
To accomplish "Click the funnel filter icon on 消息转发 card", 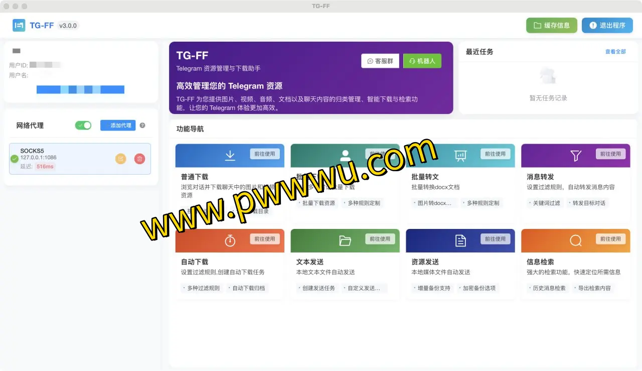I will click(x=576, y=156).
